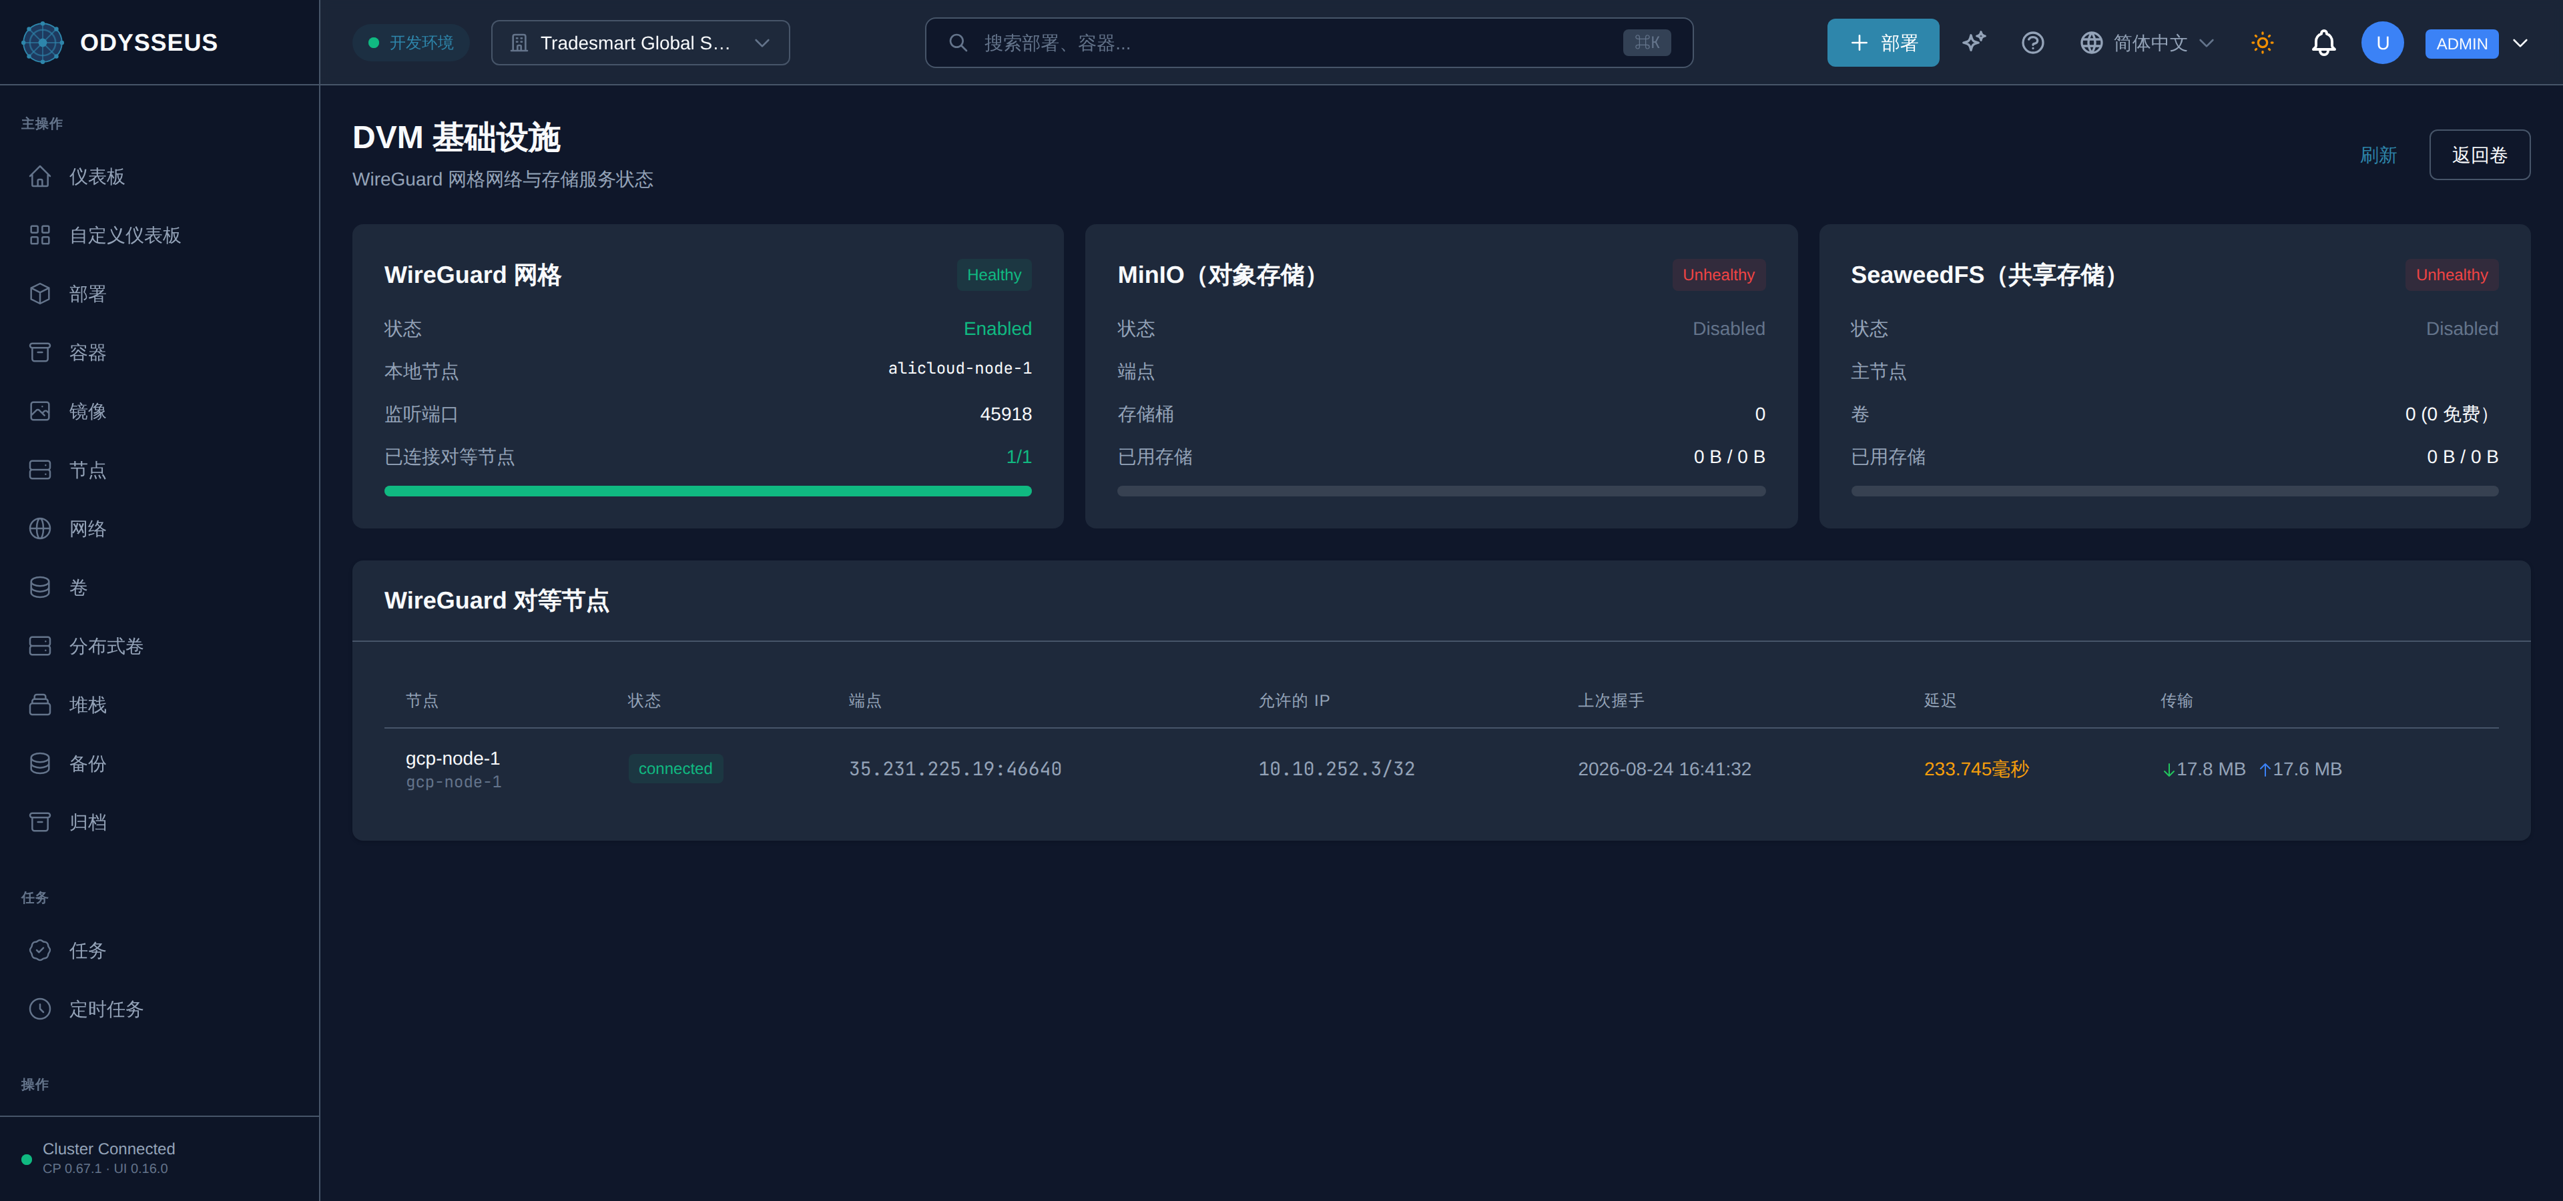Click download transfer 17.8 MB
This screenshot has height=1201, width=2563.
2204,769
